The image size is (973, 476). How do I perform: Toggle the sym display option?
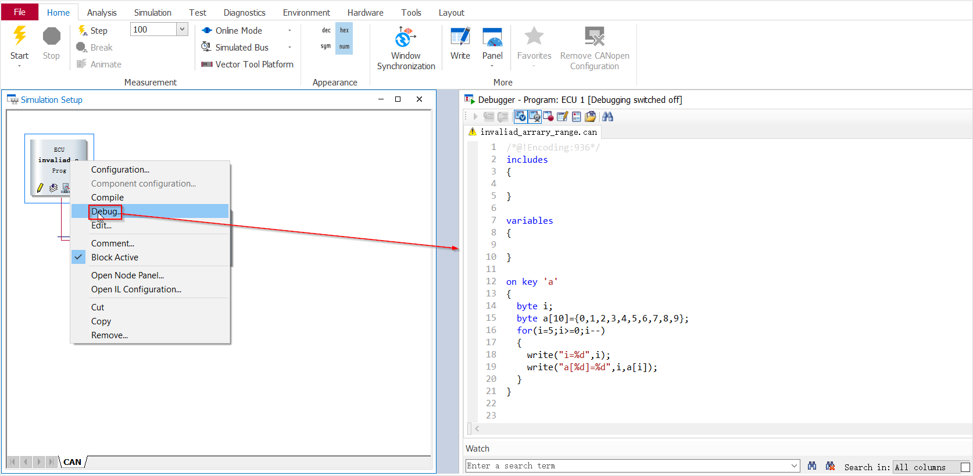click(x=325, y=46)
